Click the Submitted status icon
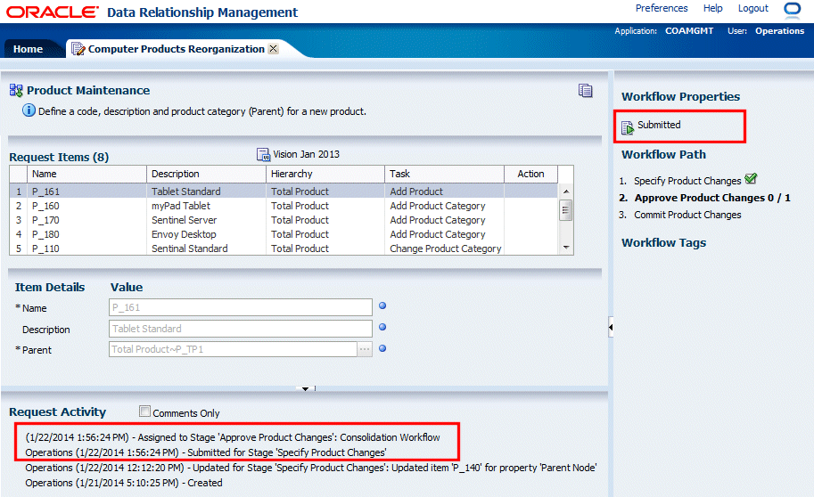 coord(628,127)
